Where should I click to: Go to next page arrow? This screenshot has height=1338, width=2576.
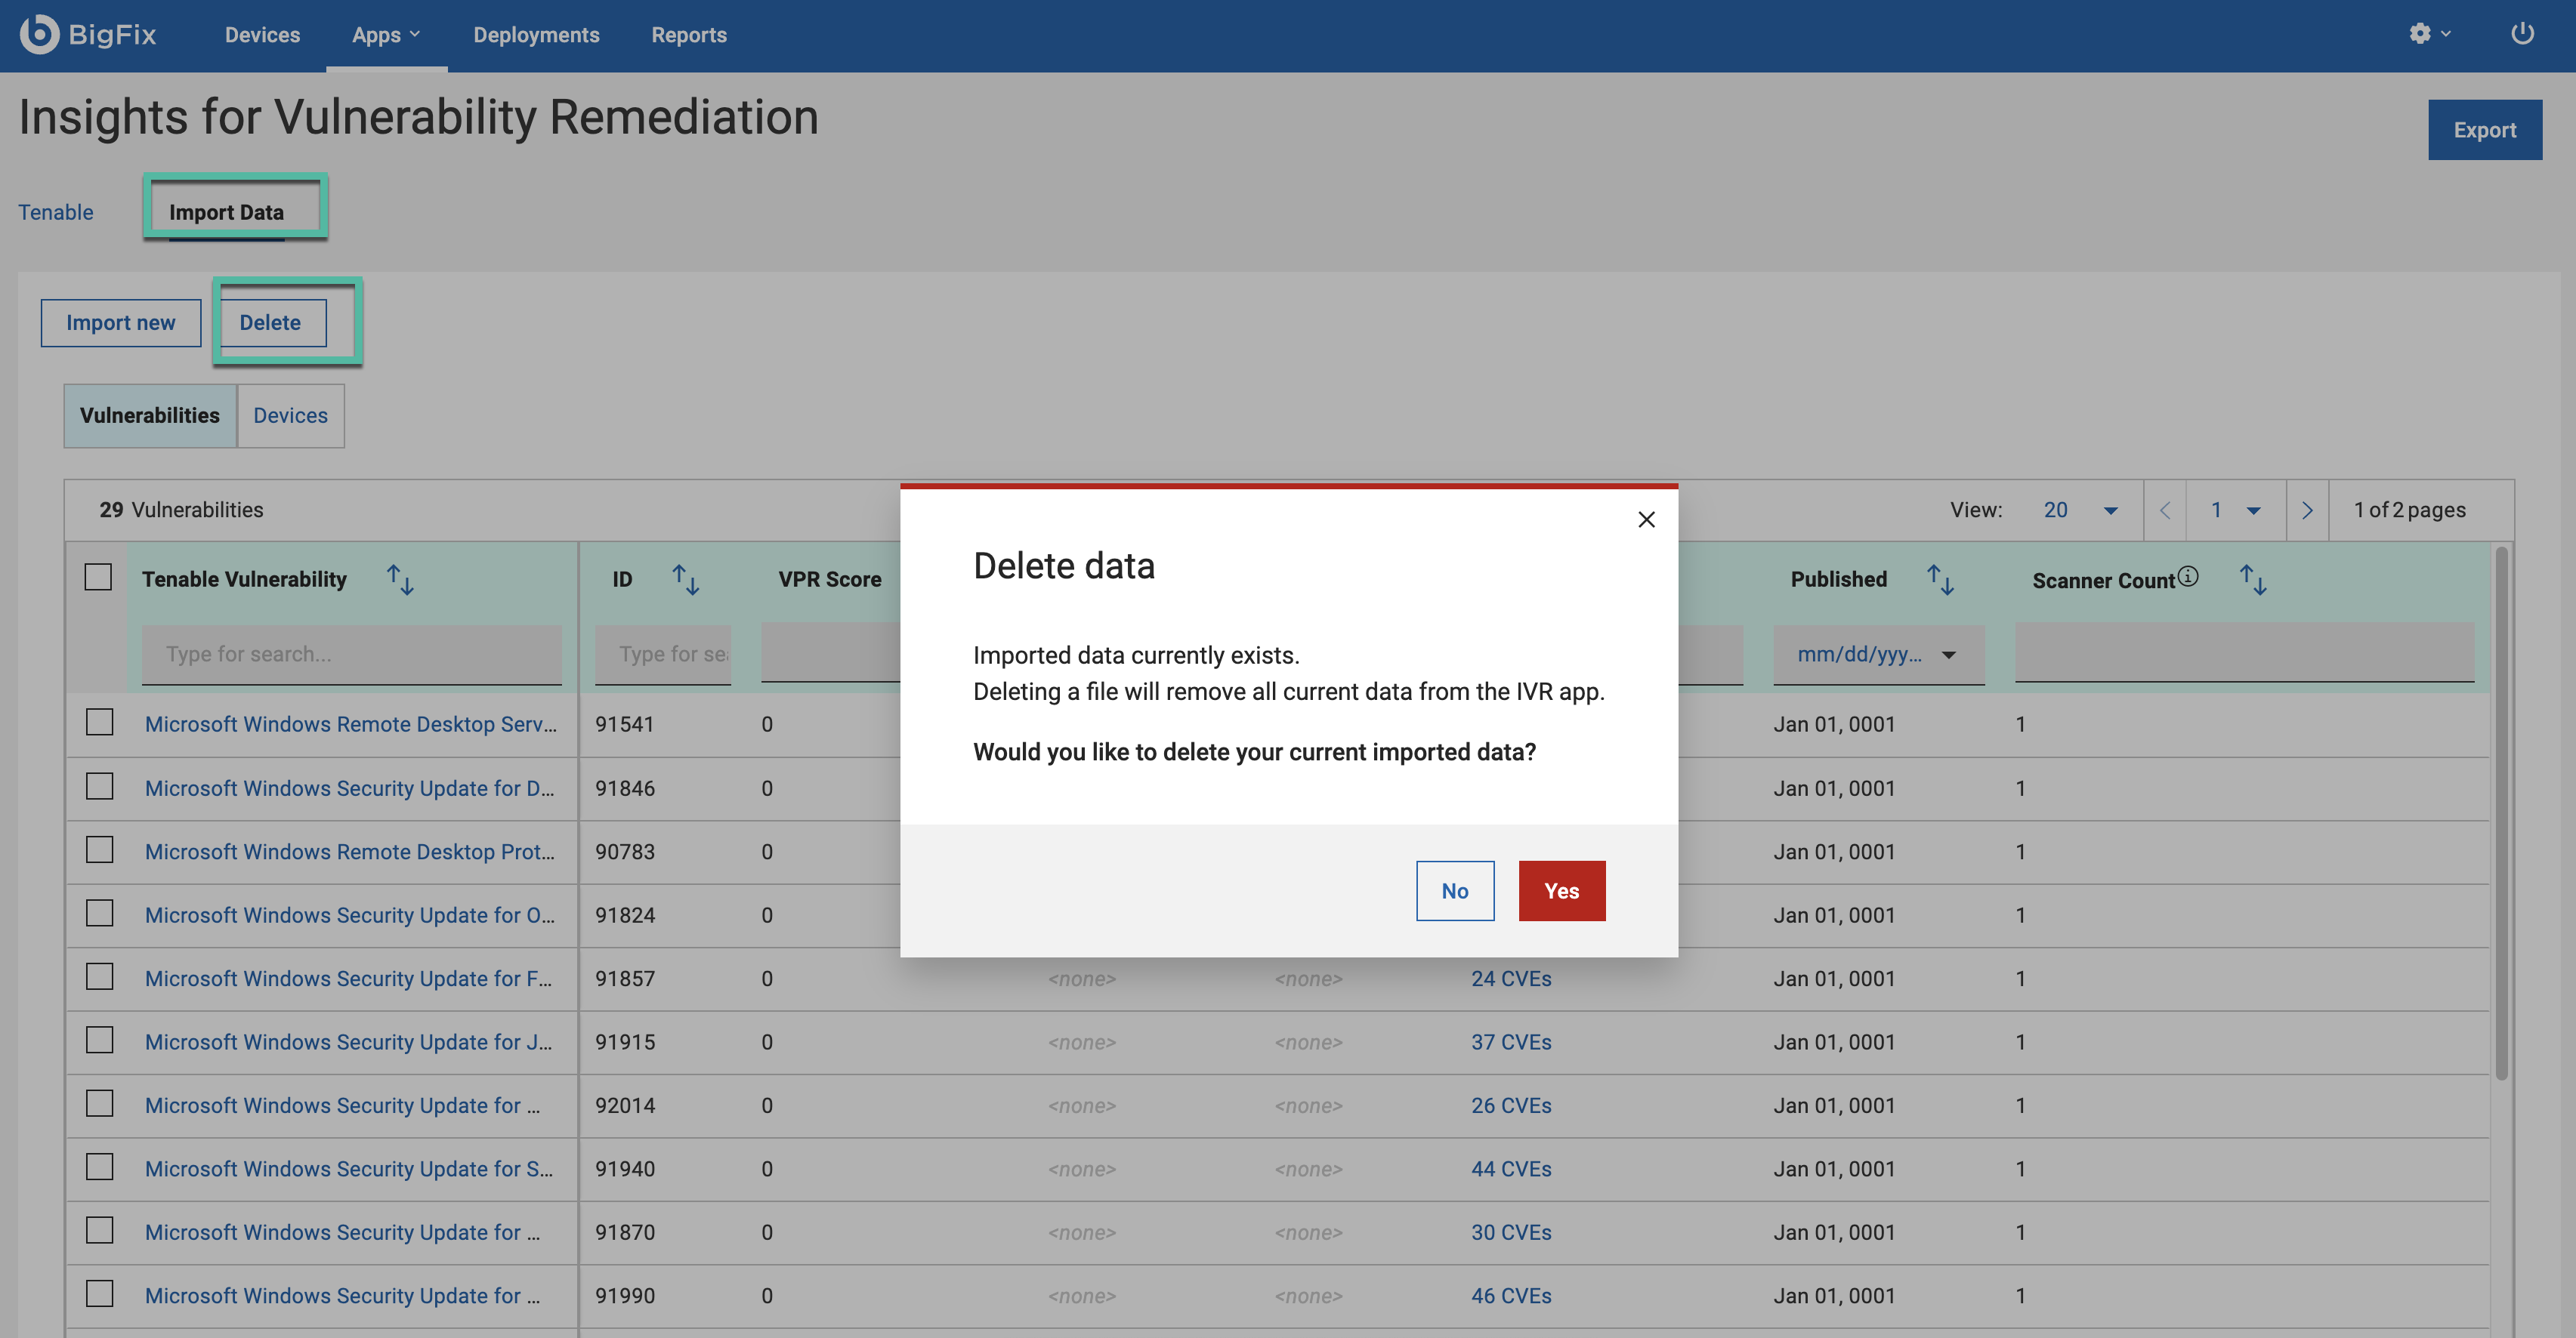tap(2307, 510)
